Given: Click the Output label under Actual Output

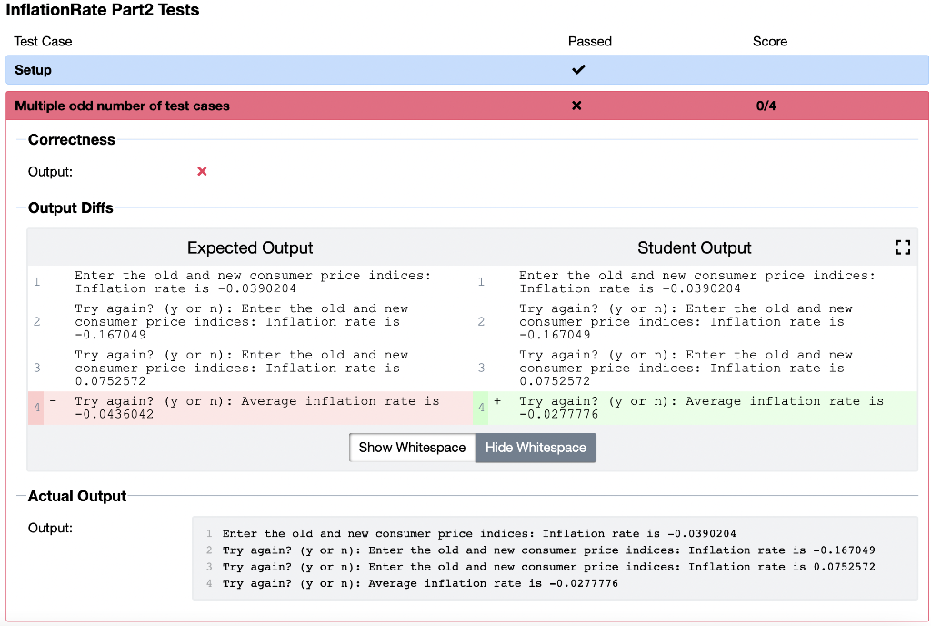Looking at the screenshot, I should 50,528.
